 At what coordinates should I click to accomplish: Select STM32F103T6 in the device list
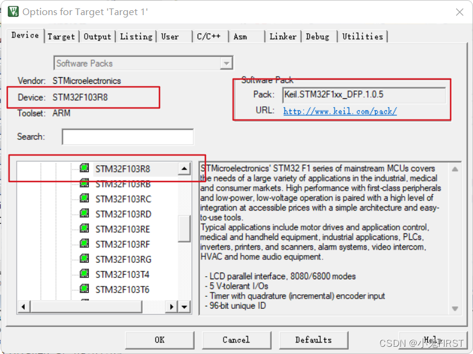[122, 289]
